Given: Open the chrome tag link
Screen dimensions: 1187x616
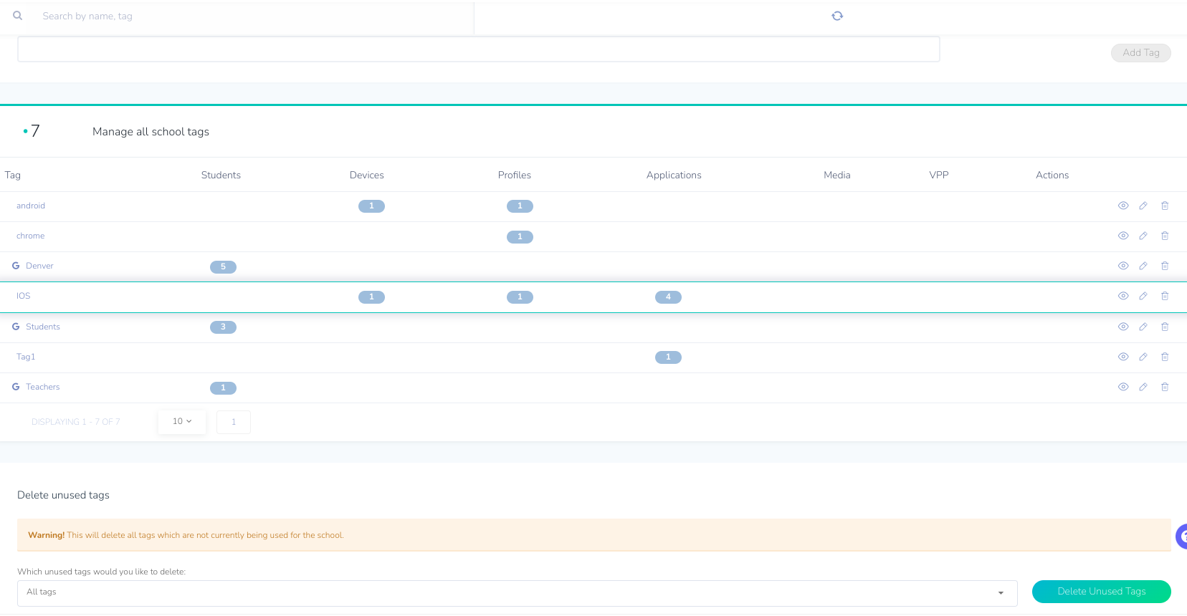Looking at the screenshot, I should [31, 236].
